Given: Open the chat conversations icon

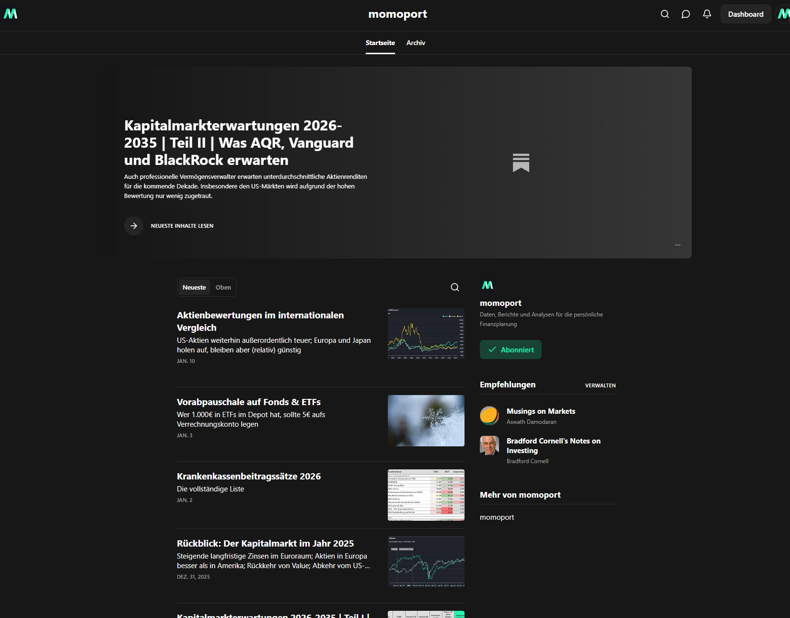Looking at the screenshot, I should (x=686, y=14).
